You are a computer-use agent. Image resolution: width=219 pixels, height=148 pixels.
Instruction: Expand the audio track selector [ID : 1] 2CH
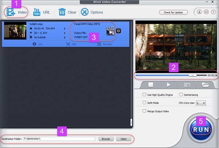(65, 33)
